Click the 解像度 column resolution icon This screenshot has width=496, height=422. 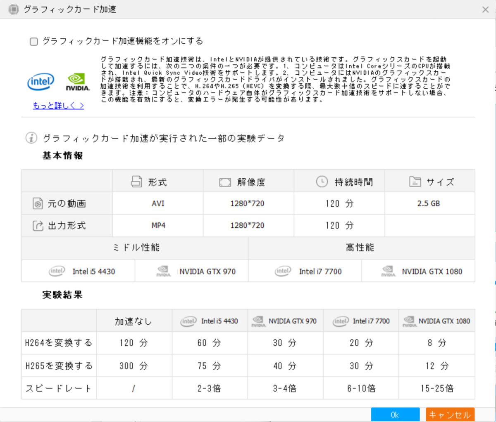tap(225, 182)
